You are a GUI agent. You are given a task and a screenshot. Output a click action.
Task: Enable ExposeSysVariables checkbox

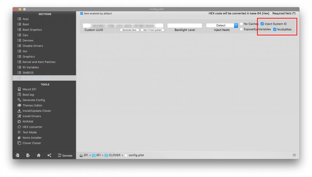coord(241,29)
